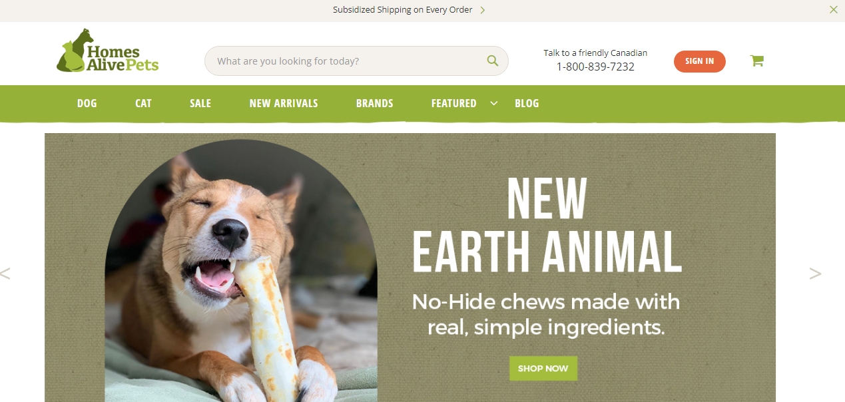Click the search magnifier icon
Image resolution: width=845 pixels, height=402 pixels.
[x=493, y=61]
